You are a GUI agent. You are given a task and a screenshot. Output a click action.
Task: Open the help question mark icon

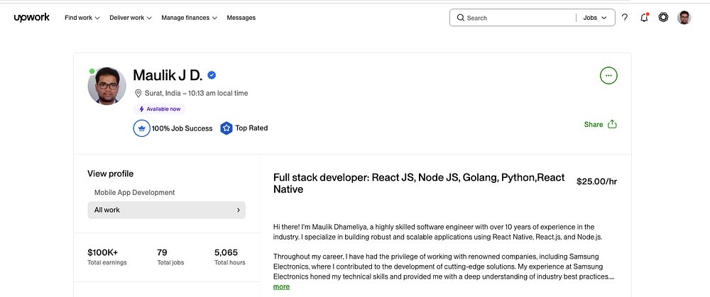625,18
